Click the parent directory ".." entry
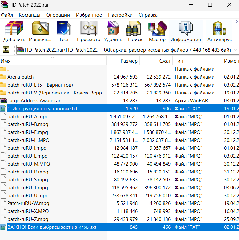The image size is (239, 240). [x=8, y=69]
